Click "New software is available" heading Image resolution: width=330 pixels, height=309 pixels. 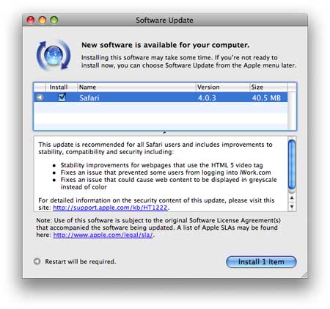coord(165,45)
